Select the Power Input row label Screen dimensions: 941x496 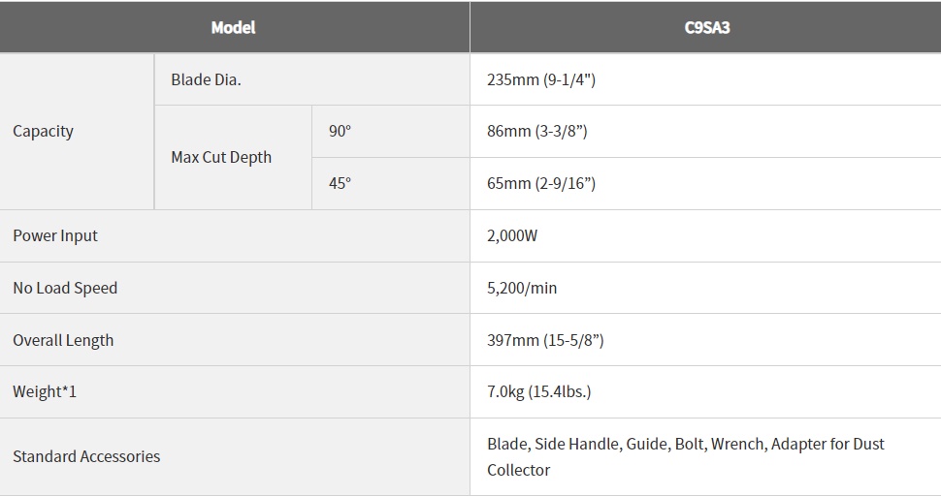(55, 236)
